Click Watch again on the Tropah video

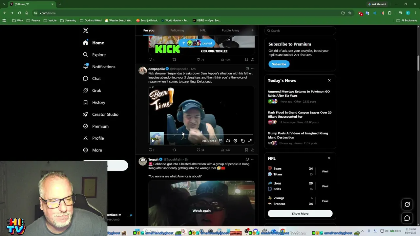[201, 211]
